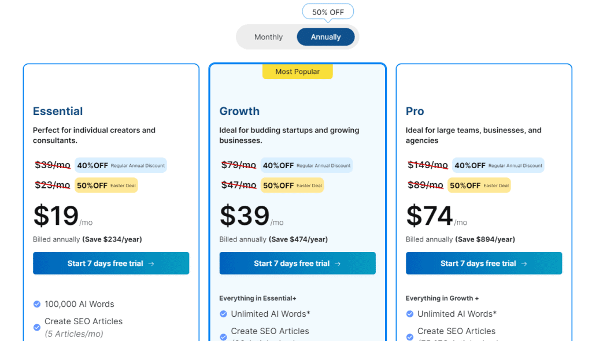Click Pro plan 50%OFF Easter Deal badge
The width and height of the screenshot is (592, 341).
click(x=479, y=186)
